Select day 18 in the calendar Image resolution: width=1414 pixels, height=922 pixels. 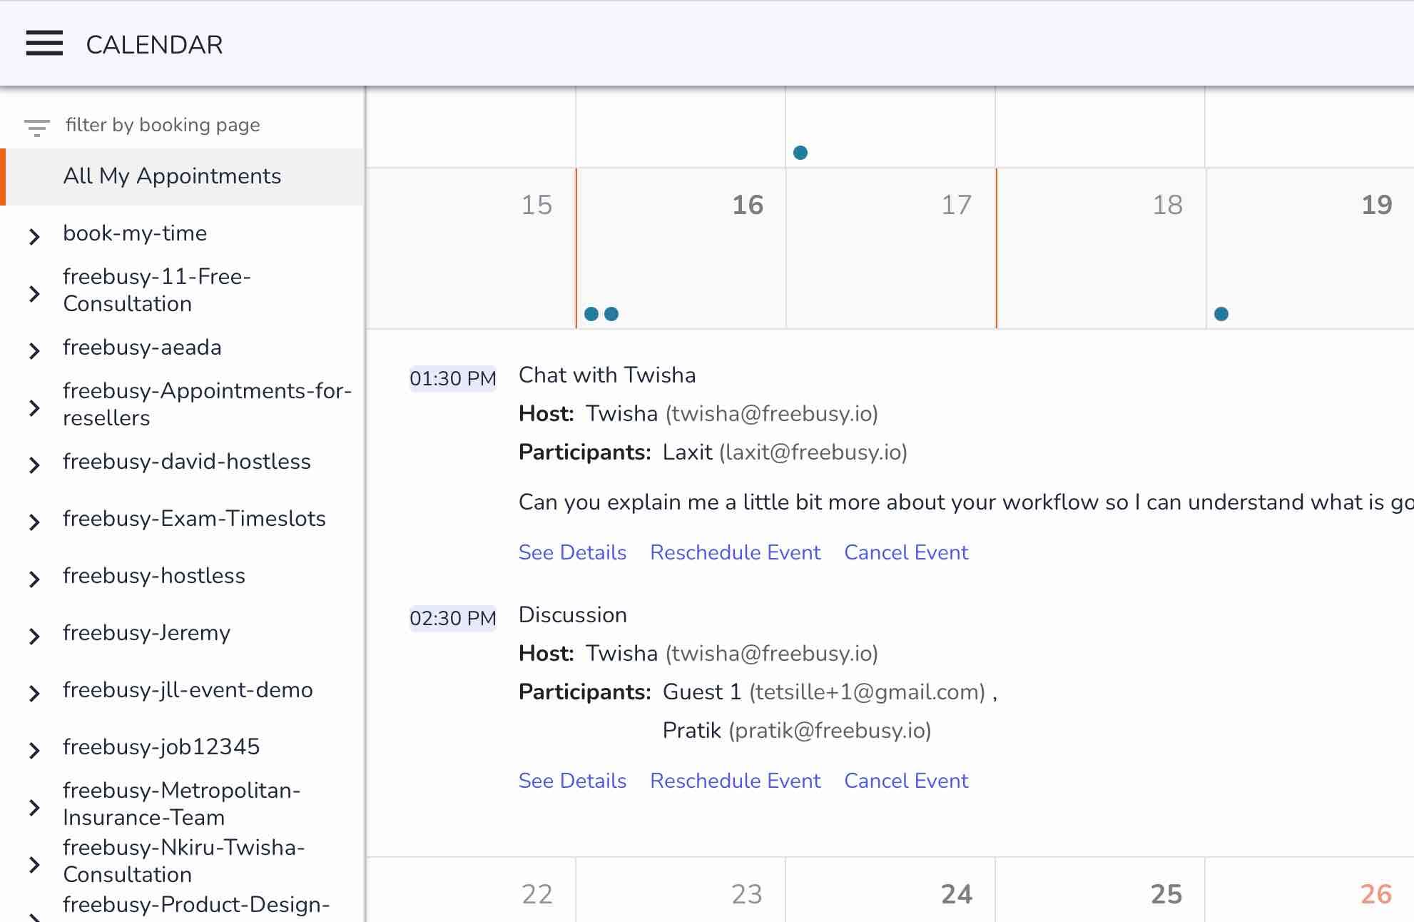(x=1100, y=248)
